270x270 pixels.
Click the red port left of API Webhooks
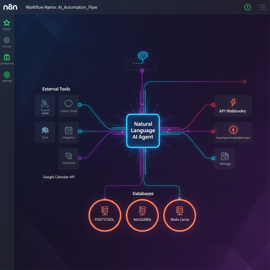coord(213,105)
